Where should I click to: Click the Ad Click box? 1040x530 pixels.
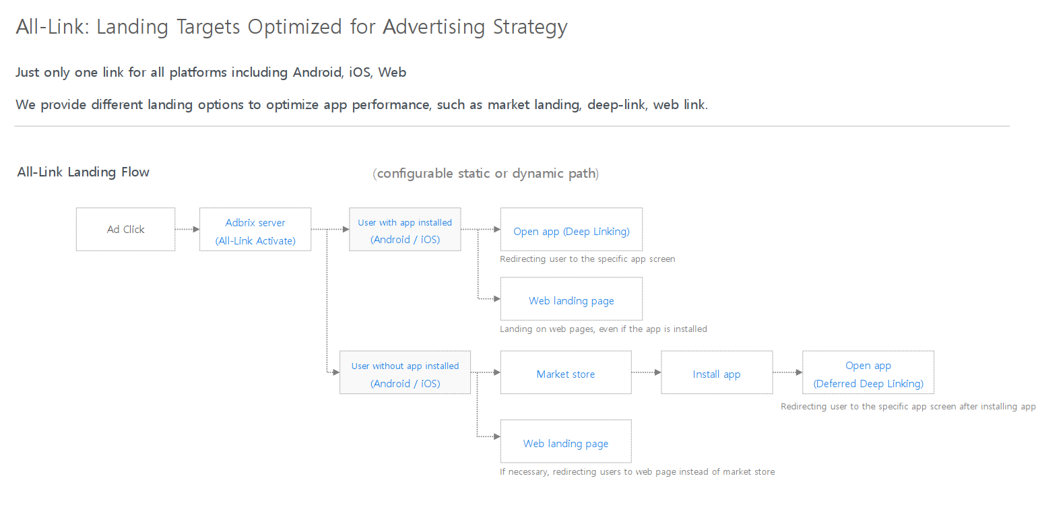tap(125, 230)
